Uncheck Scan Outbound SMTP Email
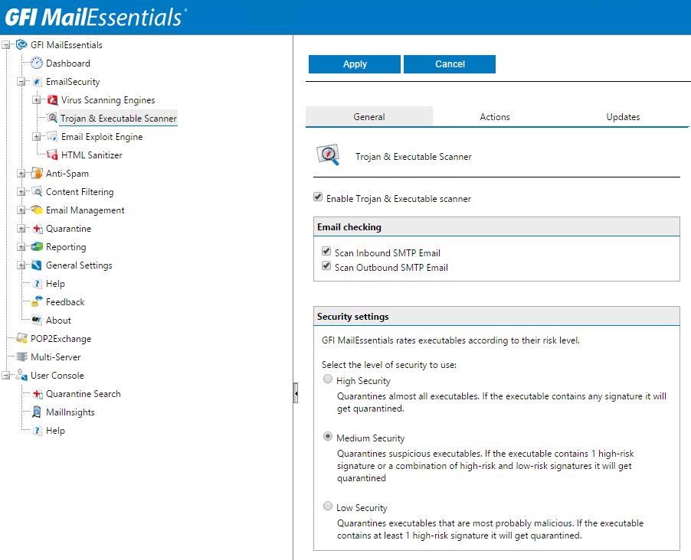 [326, 266]
